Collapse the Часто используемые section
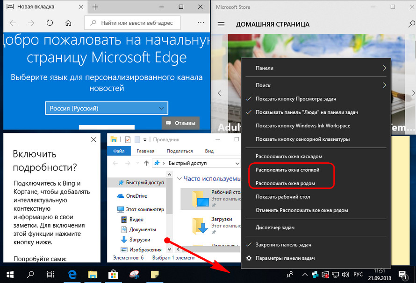 [x=179, y=179]
